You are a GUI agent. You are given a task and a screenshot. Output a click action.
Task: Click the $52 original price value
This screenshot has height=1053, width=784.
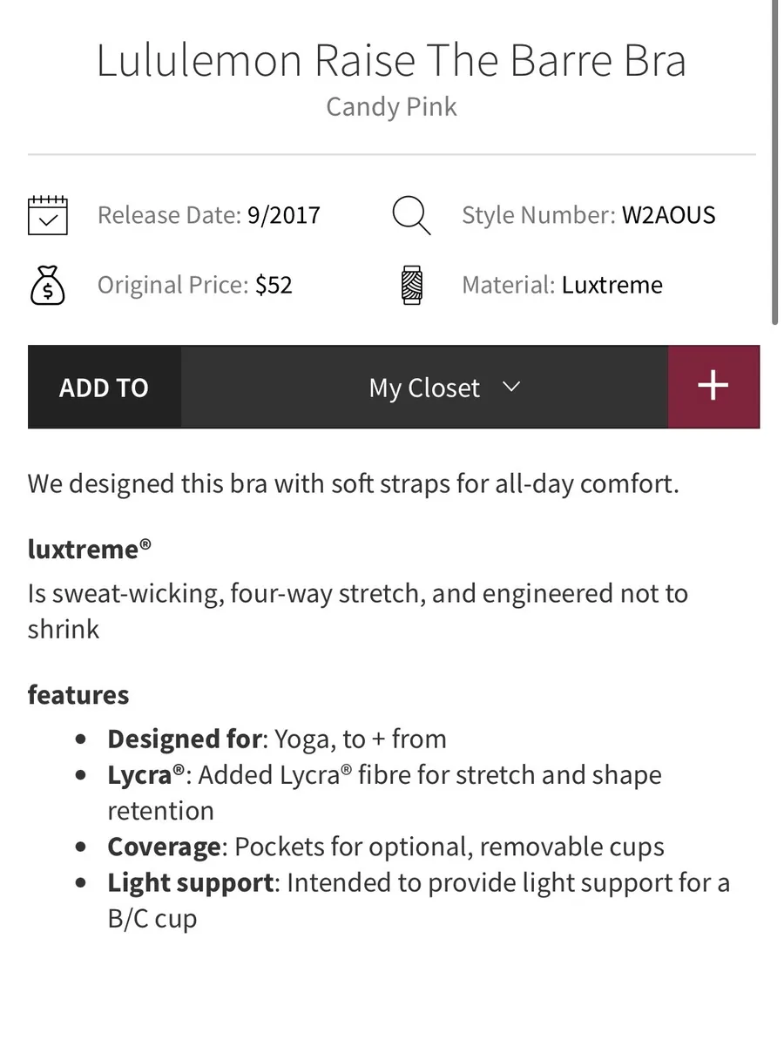(x=274, y=285)
